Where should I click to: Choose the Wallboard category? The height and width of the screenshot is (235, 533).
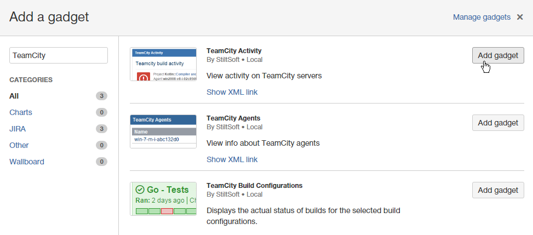27,162
